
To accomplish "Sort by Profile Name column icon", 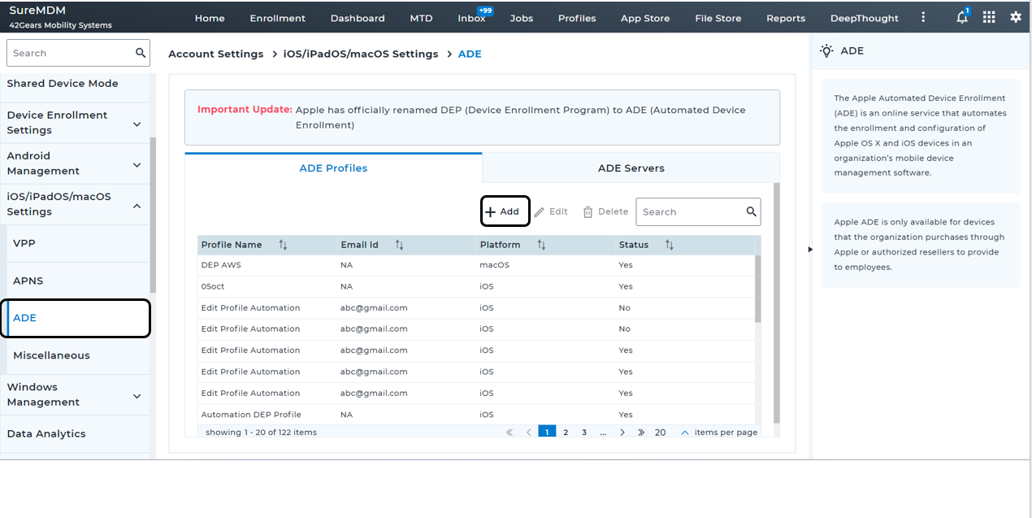I will tap(283, 245).
